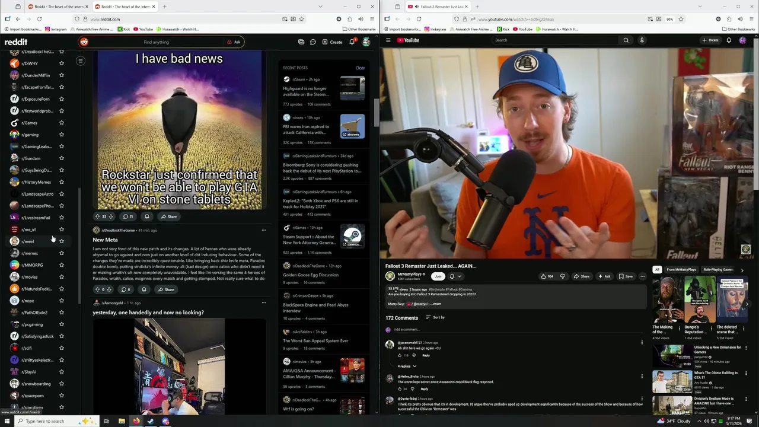Favorite r/Games with star
This screenshot has height=427, width=759.
click(62, 123)
